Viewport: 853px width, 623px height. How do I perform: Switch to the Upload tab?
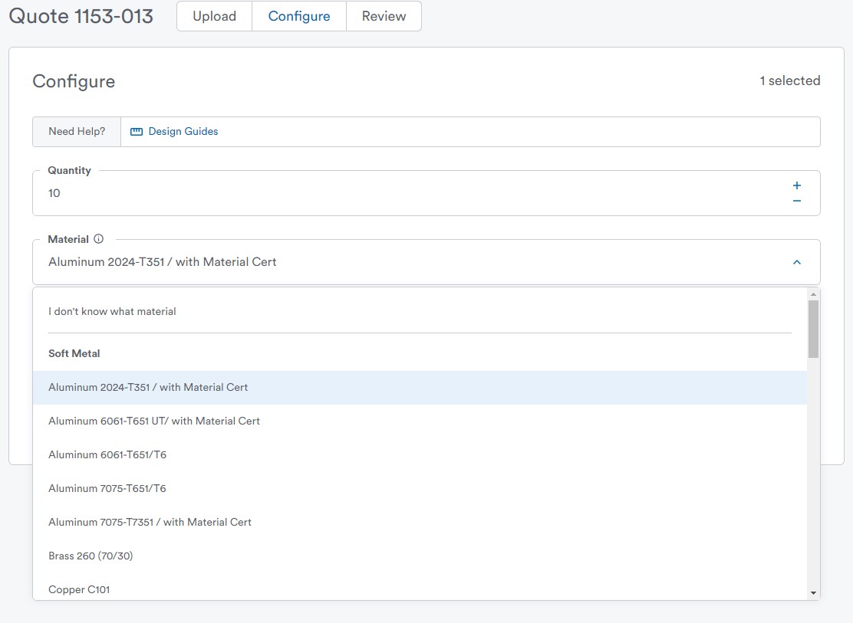pos(214,15)
